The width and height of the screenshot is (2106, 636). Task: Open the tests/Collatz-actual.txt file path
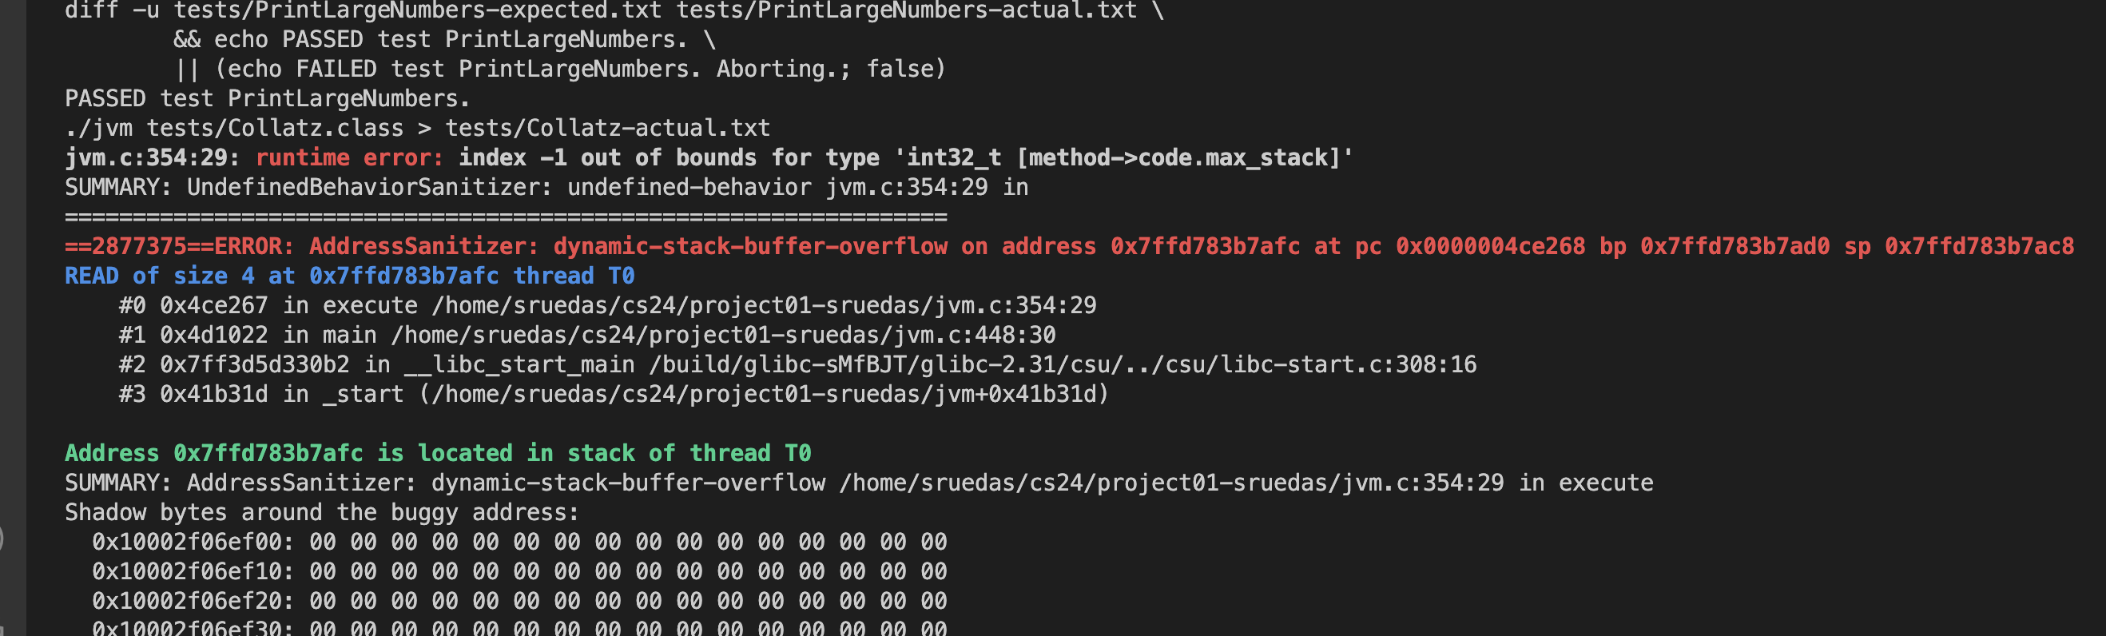(x=606, y=129)
